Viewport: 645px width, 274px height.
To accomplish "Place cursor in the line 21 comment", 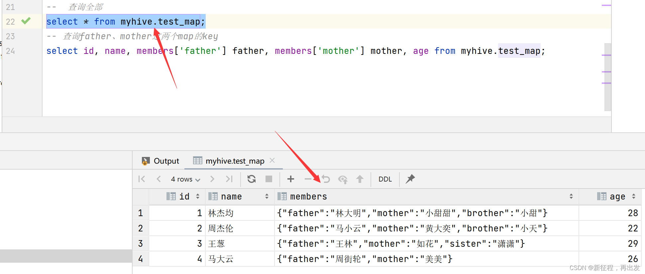I will point(75,7).
